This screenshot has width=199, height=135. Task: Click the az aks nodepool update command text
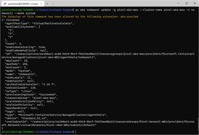(135, 10)
